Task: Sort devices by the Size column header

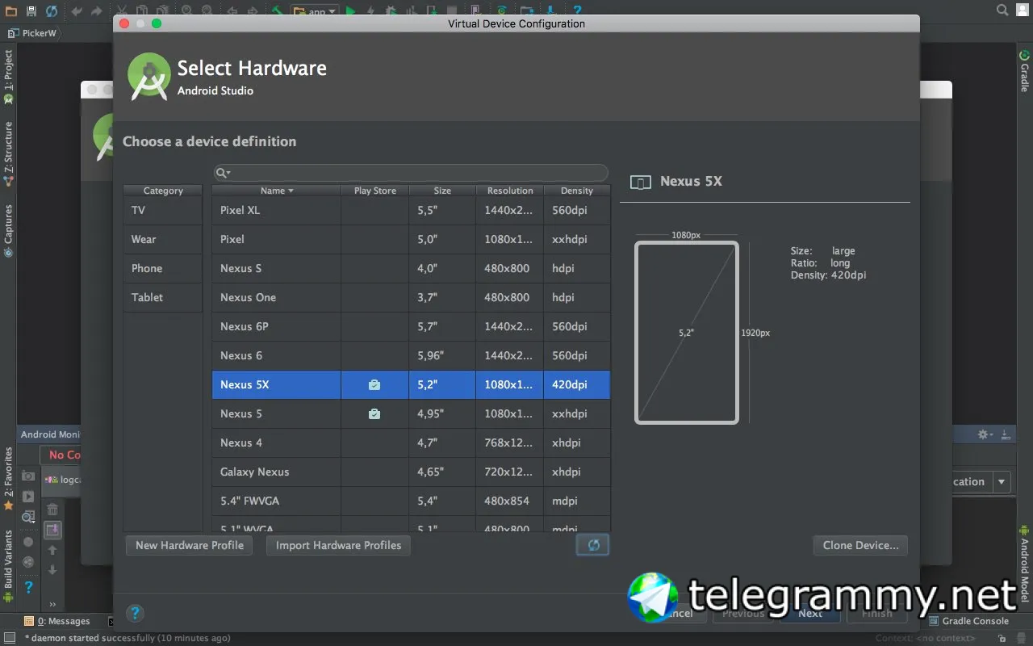Action: (442, 191)
